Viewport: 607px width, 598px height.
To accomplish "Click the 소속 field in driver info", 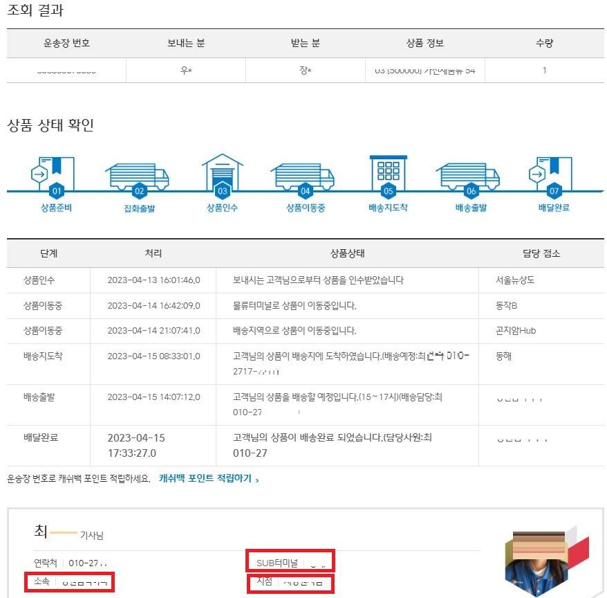I will (x=69, y=581).
